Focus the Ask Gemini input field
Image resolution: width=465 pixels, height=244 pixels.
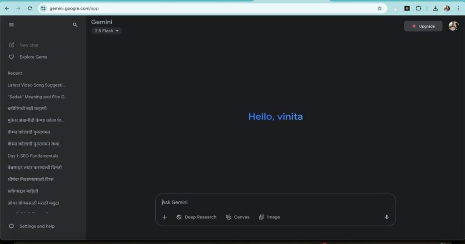pos(275,203)
